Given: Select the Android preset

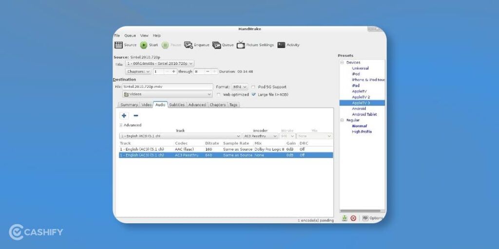Looking at the screenshot, I should click(x=359, y=108).
